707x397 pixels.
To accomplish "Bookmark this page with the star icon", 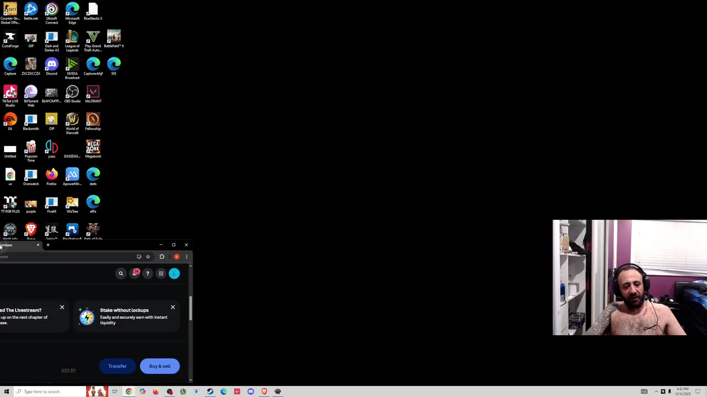I will pyautogui.click(x=148, y=256).
